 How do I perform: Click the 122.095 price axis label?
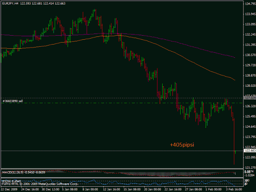250,157
